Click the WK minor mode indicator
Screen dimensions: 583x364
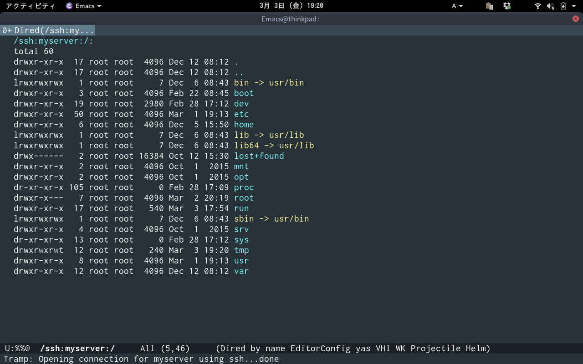click(401, 349)
